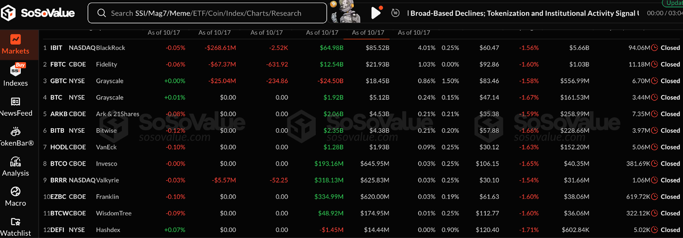Click the clock icon in BTCO row
This screenshot has width=683, height=238.
pos(654,163)
